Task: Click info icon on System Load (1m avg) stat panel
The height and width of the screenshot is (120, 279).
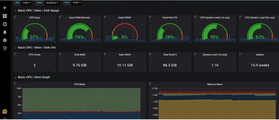Action: 195,54
